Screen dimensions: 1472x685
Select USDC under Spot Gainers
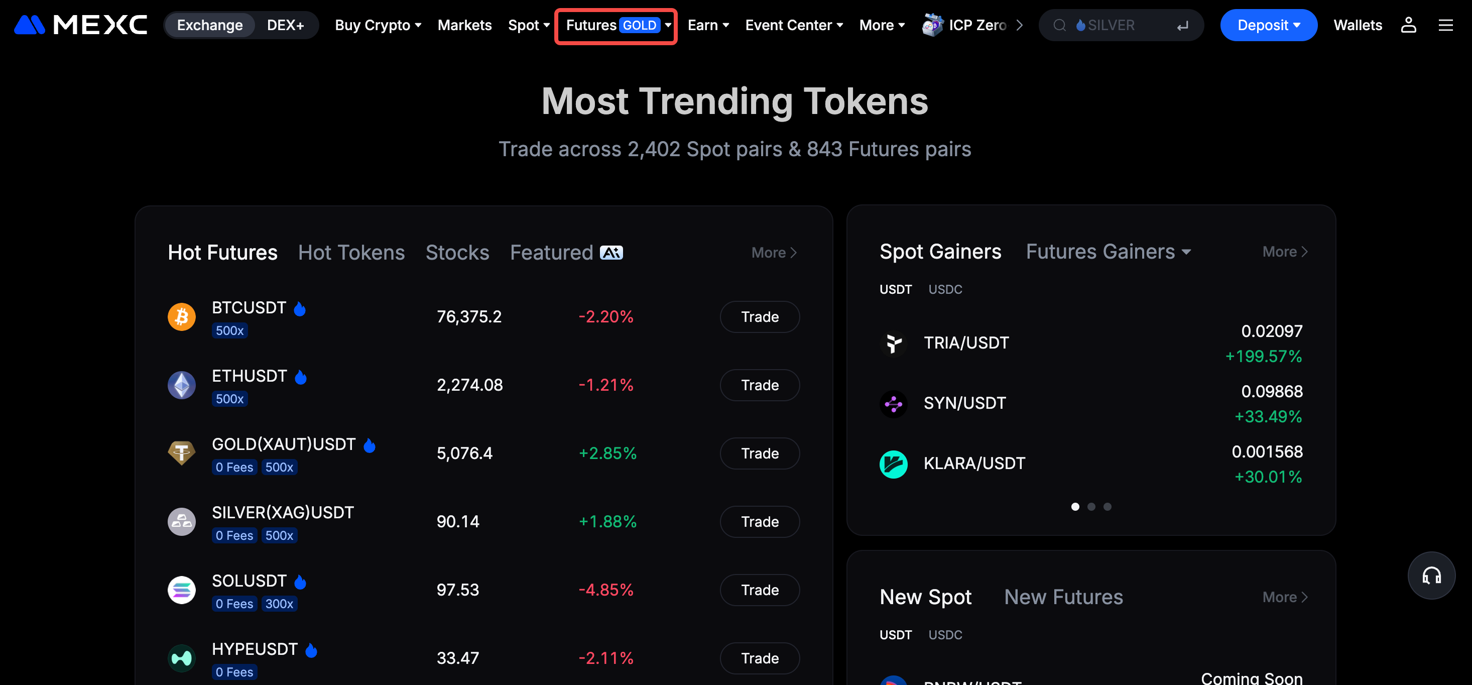coord(945,289)
